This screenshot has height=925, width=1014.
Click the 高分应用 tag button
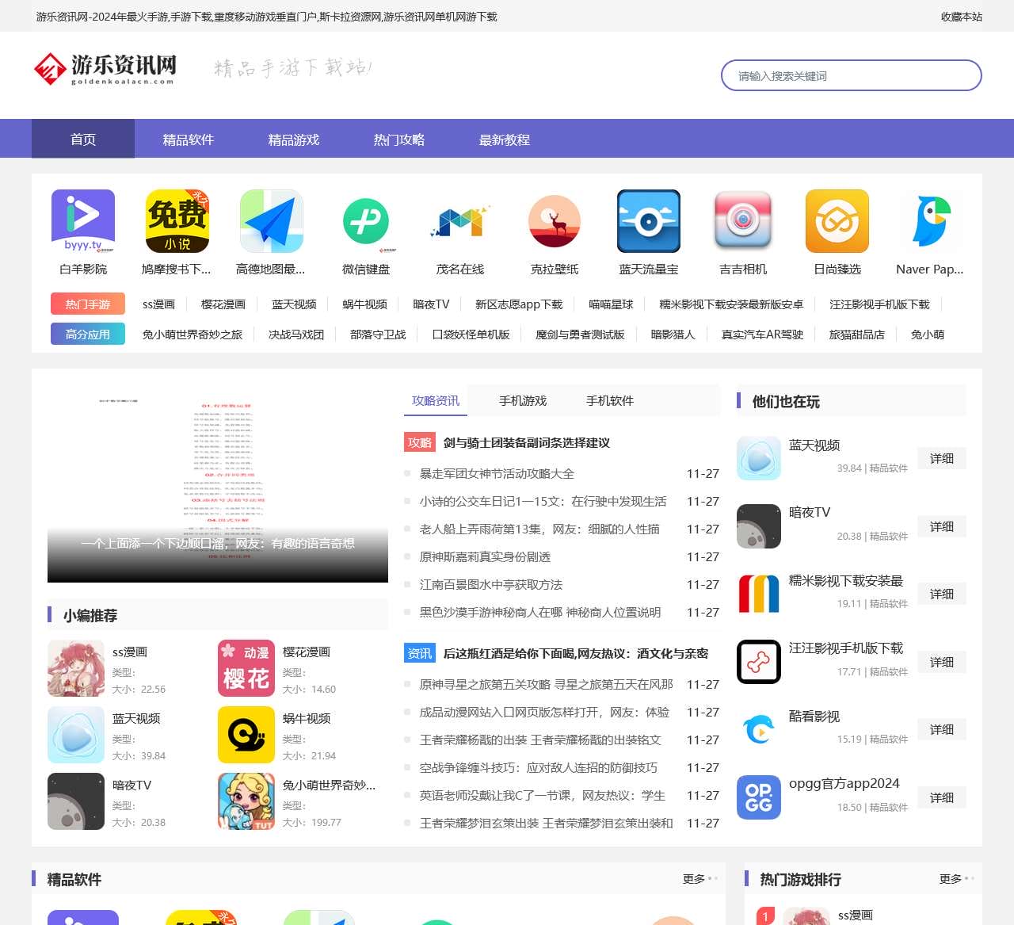tap(88, 334)
